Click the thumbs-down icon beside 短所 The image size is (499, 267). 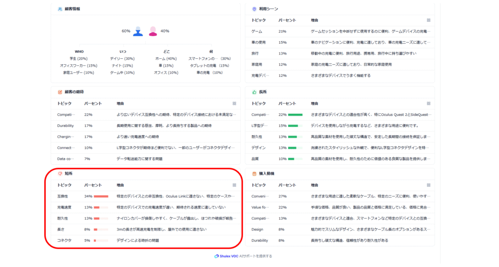point(60,174)
